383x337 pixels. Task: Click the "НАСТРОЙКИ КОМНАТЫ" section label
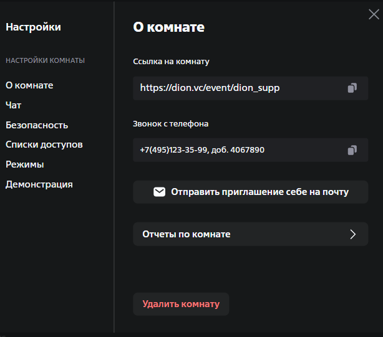45,60
